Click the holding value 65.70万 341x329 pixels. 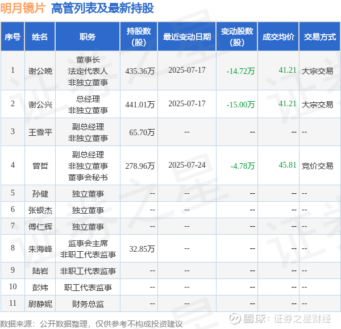(x=142, y=132)
